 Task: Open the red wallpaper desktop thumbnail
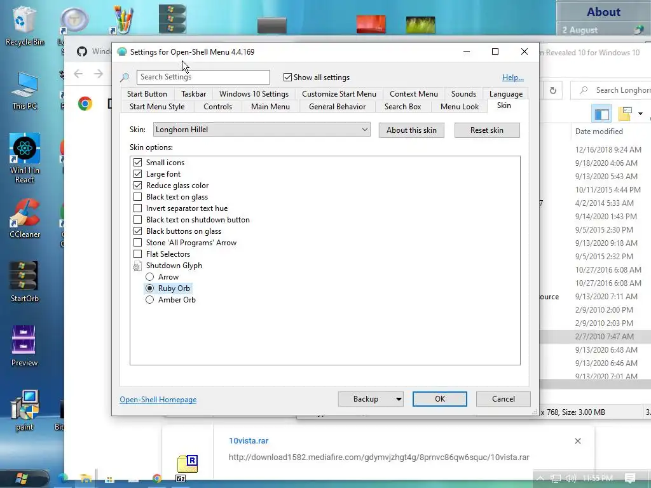(371, 24)
